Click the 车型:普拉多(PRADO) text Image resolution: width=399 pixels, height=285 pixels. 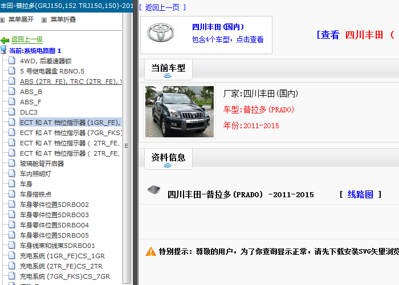[x=259, y=109]
